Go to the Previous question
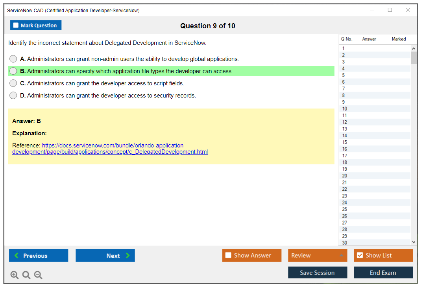Screen dimensions: 423x289 tap(39, 256)
